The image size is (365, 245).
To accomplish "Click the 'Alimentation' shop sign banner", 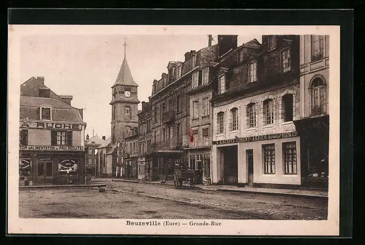I will (51, 148).
